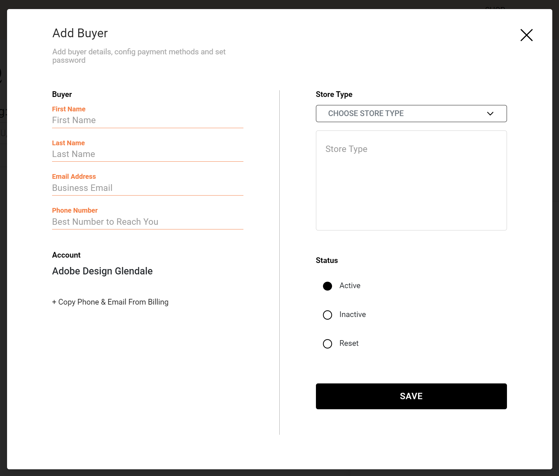Image resolution: width=559 pixels, height=476 pixels.
Task: Select the Active status radio button
Action: [327, 286]
